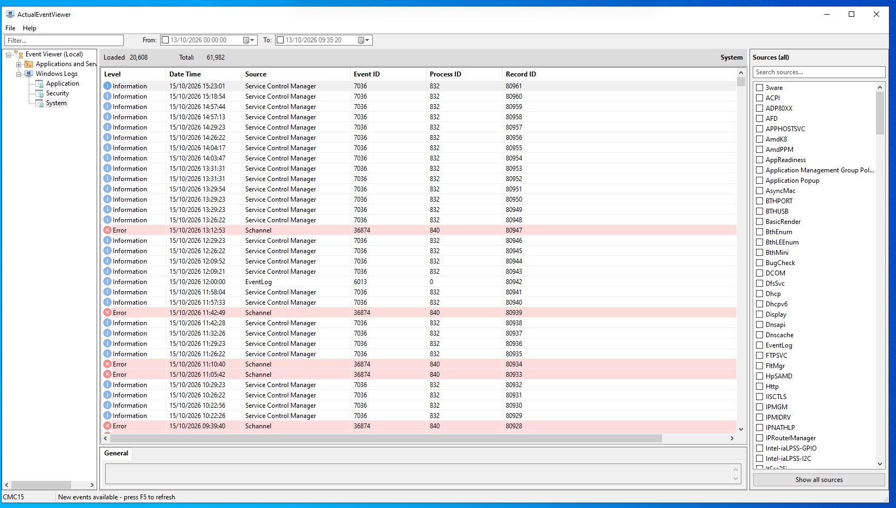Viewport: 896px width, 508px height.
Task: Open the From date calendar picker
Action: pos(249,40)
